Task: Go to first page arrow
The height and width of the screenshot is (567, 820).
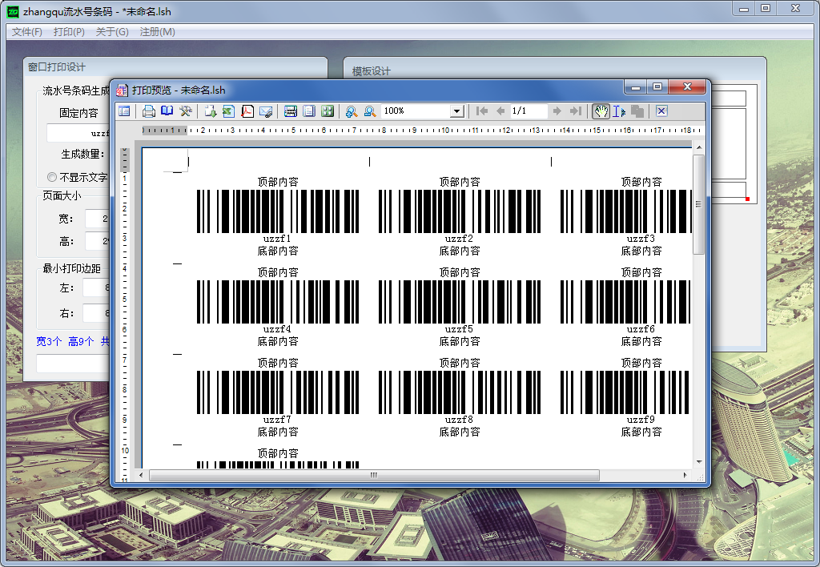Action: click(x=481, y=111)
